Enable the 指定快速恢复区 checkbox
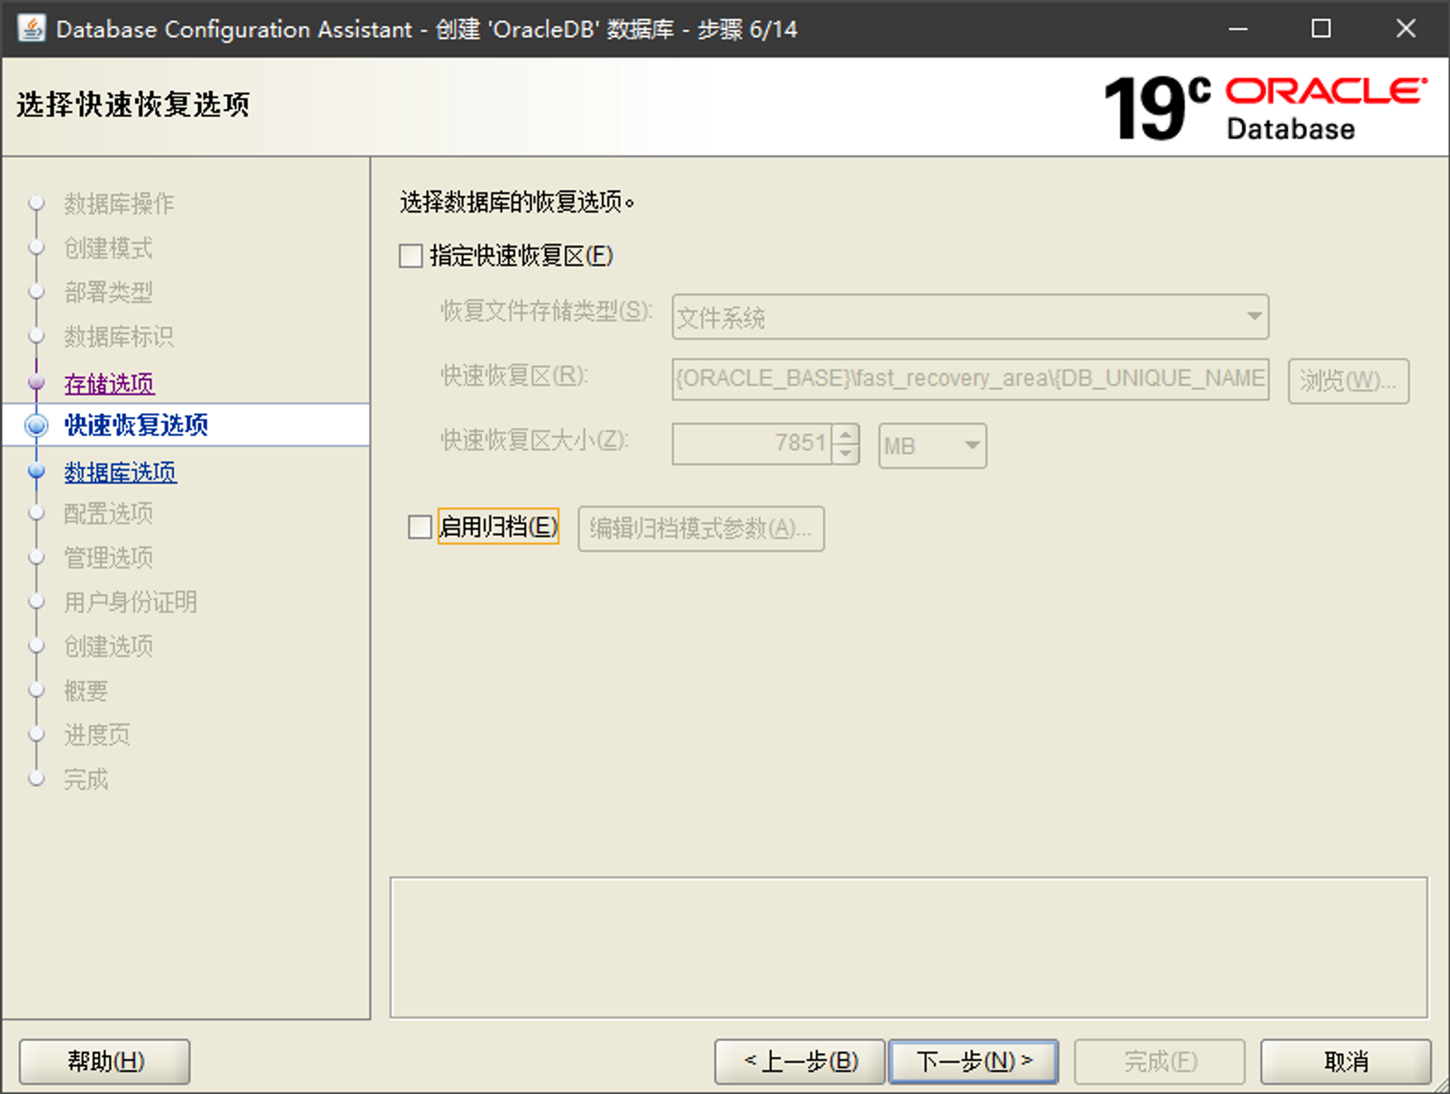This screenshot has width=1450, height=1094. [411, 257]
